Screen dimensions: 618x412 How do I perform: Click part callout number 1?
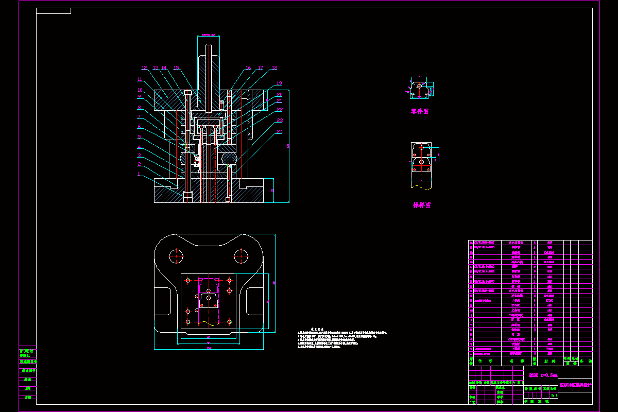[x=139, y=174]
